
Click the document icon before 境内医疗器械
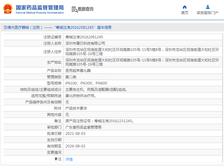pos(5,28)
